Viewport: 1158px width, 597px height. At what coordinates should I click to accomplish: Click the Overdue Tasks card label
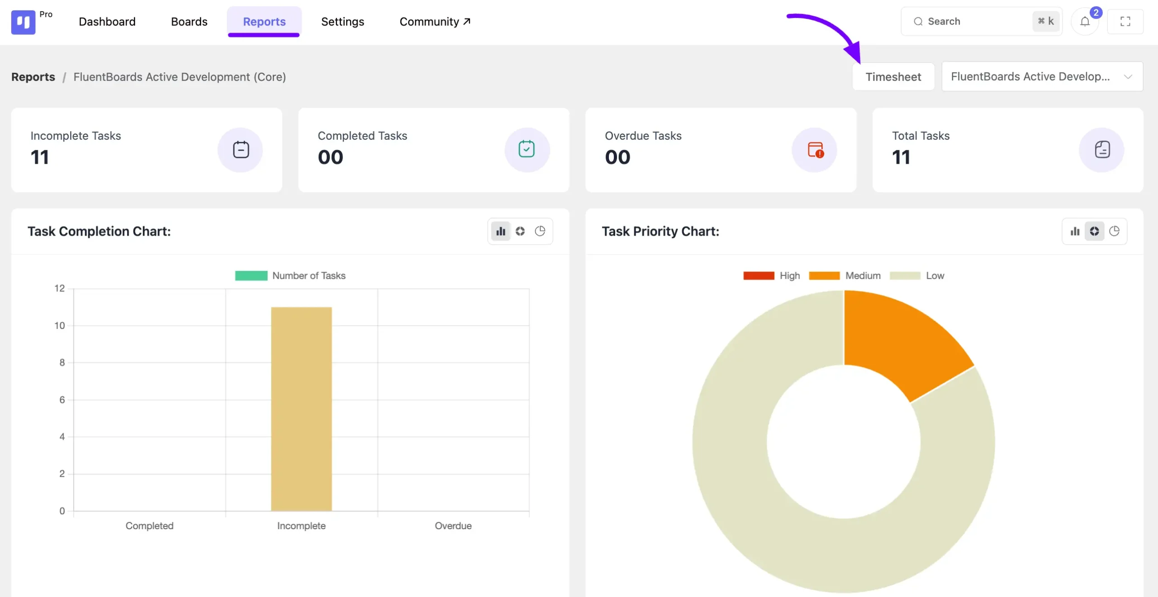click(x=643, y=136)
